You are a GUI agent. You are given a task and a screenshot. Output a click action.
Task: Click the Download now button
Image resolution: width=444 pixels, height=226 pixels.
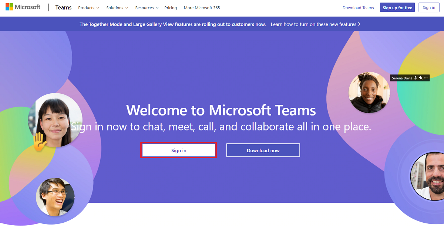tap(263, 150)
